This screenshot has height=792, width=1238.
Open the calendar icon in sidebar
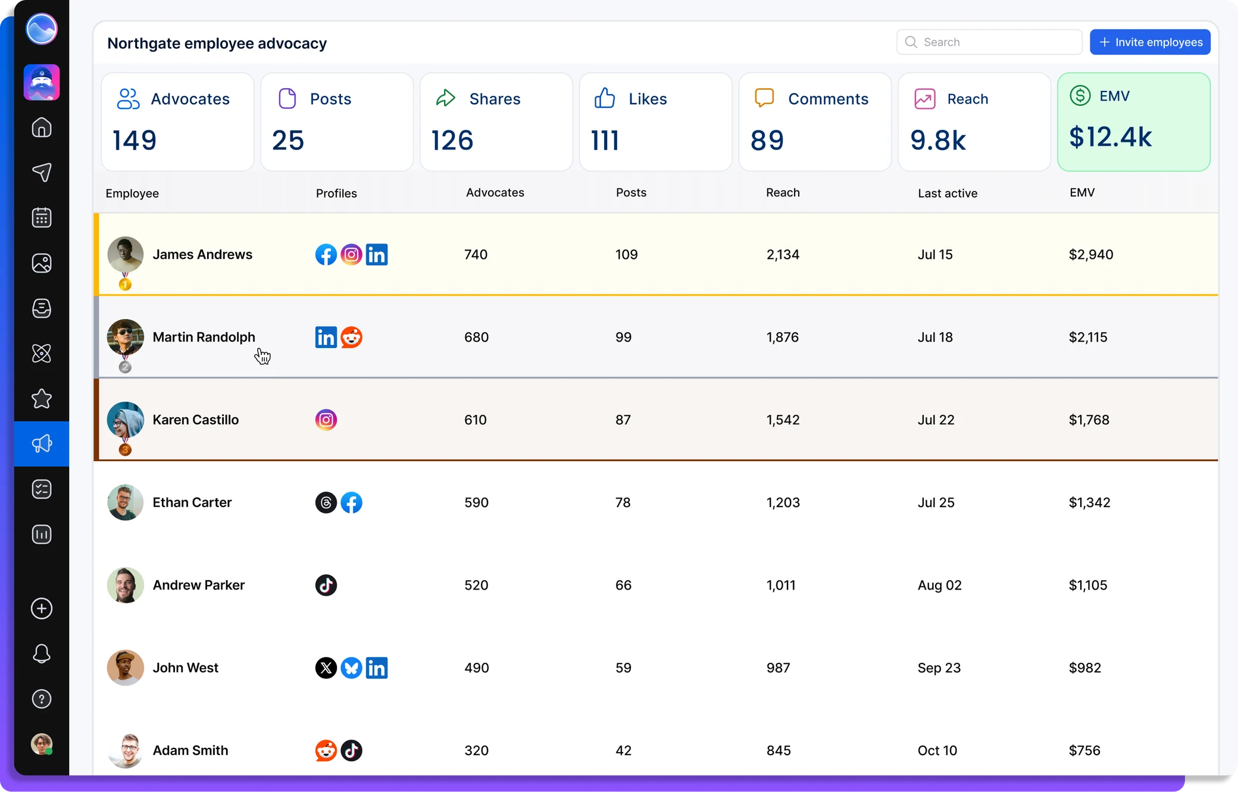coord(42,218)
